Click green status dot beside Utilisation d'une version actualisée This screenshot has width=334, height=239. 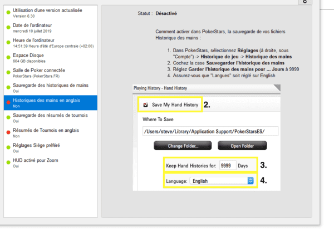8,13
